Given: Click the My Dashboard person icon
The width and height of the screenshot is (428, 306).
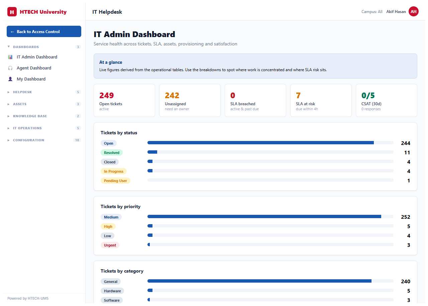Looking at the screenshot, I should tap(10, 79).
